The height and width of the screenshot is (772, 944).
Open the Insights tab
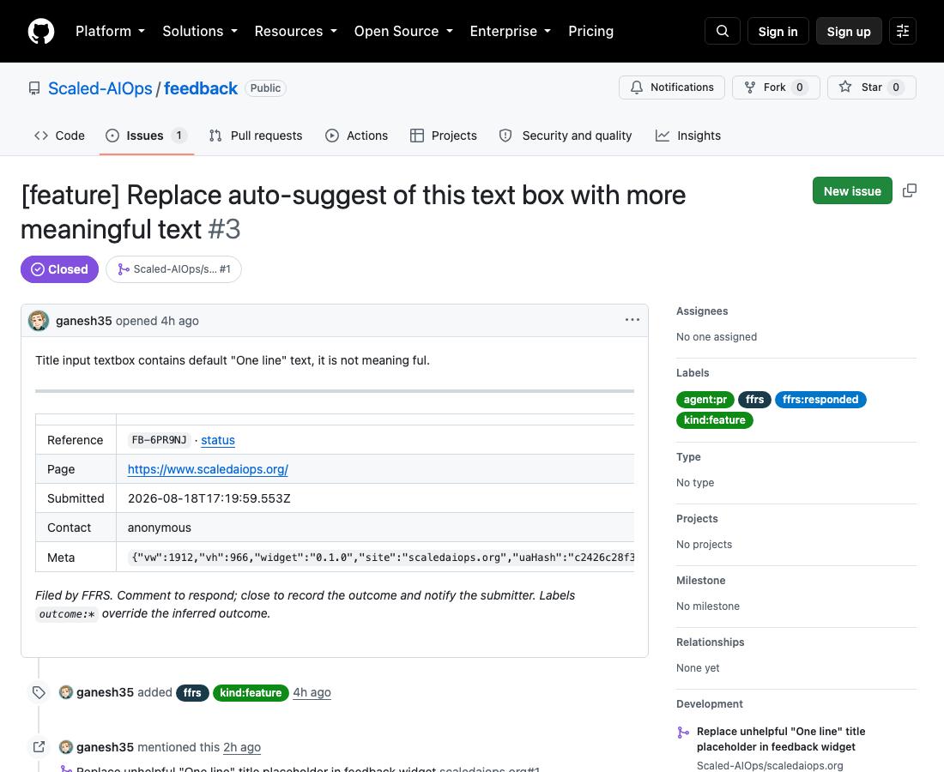click(x=688, y=136)
